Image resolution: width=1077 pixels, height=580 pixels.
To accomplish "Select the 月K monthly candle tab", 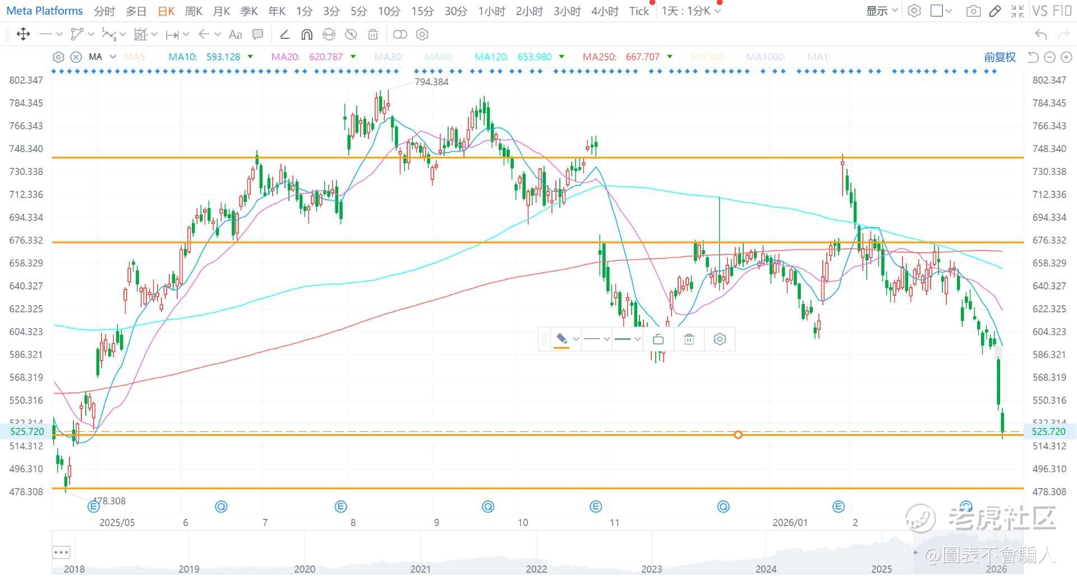I will point(222,11).
